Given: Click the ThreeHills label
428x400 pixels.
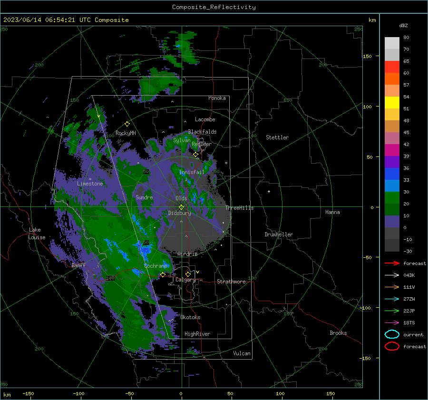Looking at the screenshot, I should click(x=239, y=208).
